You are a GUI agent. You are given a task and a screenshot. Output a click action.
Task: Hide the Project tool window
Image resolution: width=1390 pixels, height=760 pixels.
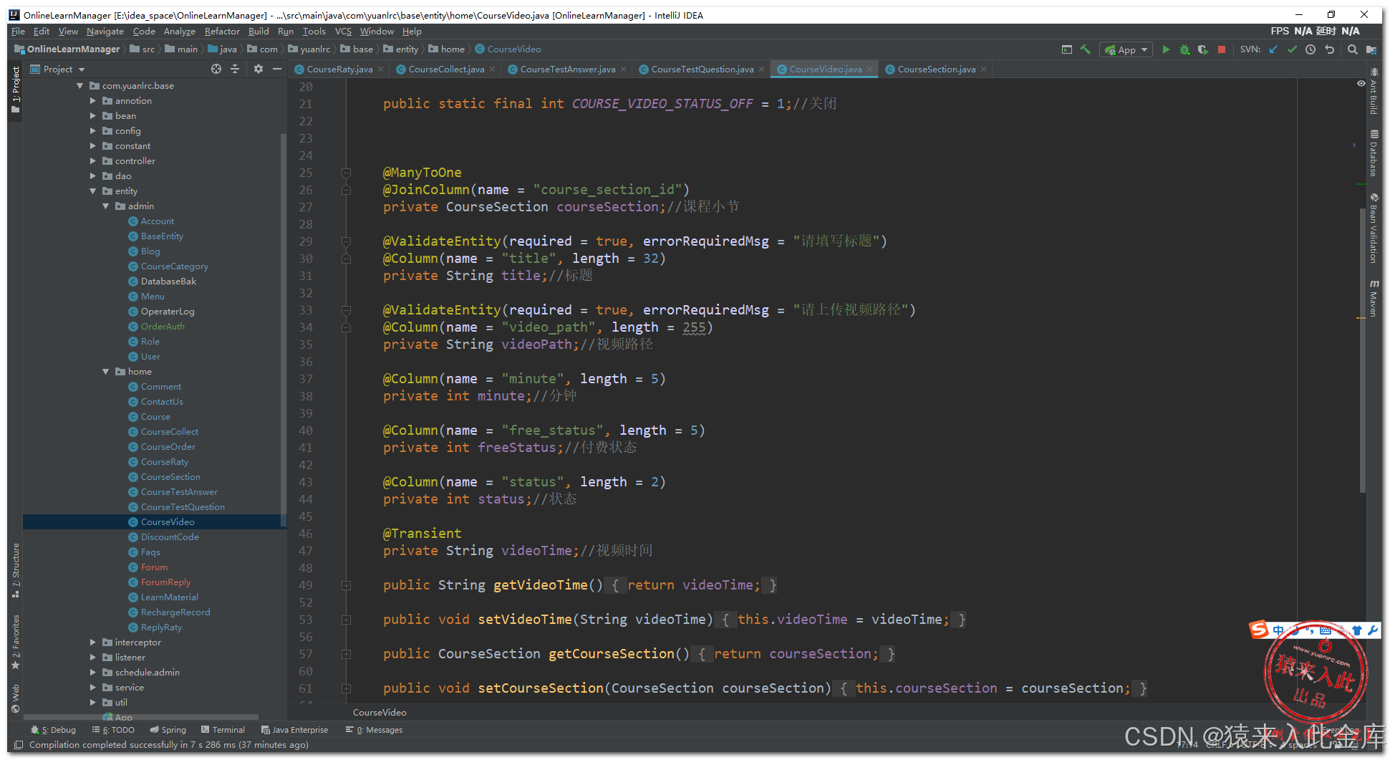[x=277, y=69]
